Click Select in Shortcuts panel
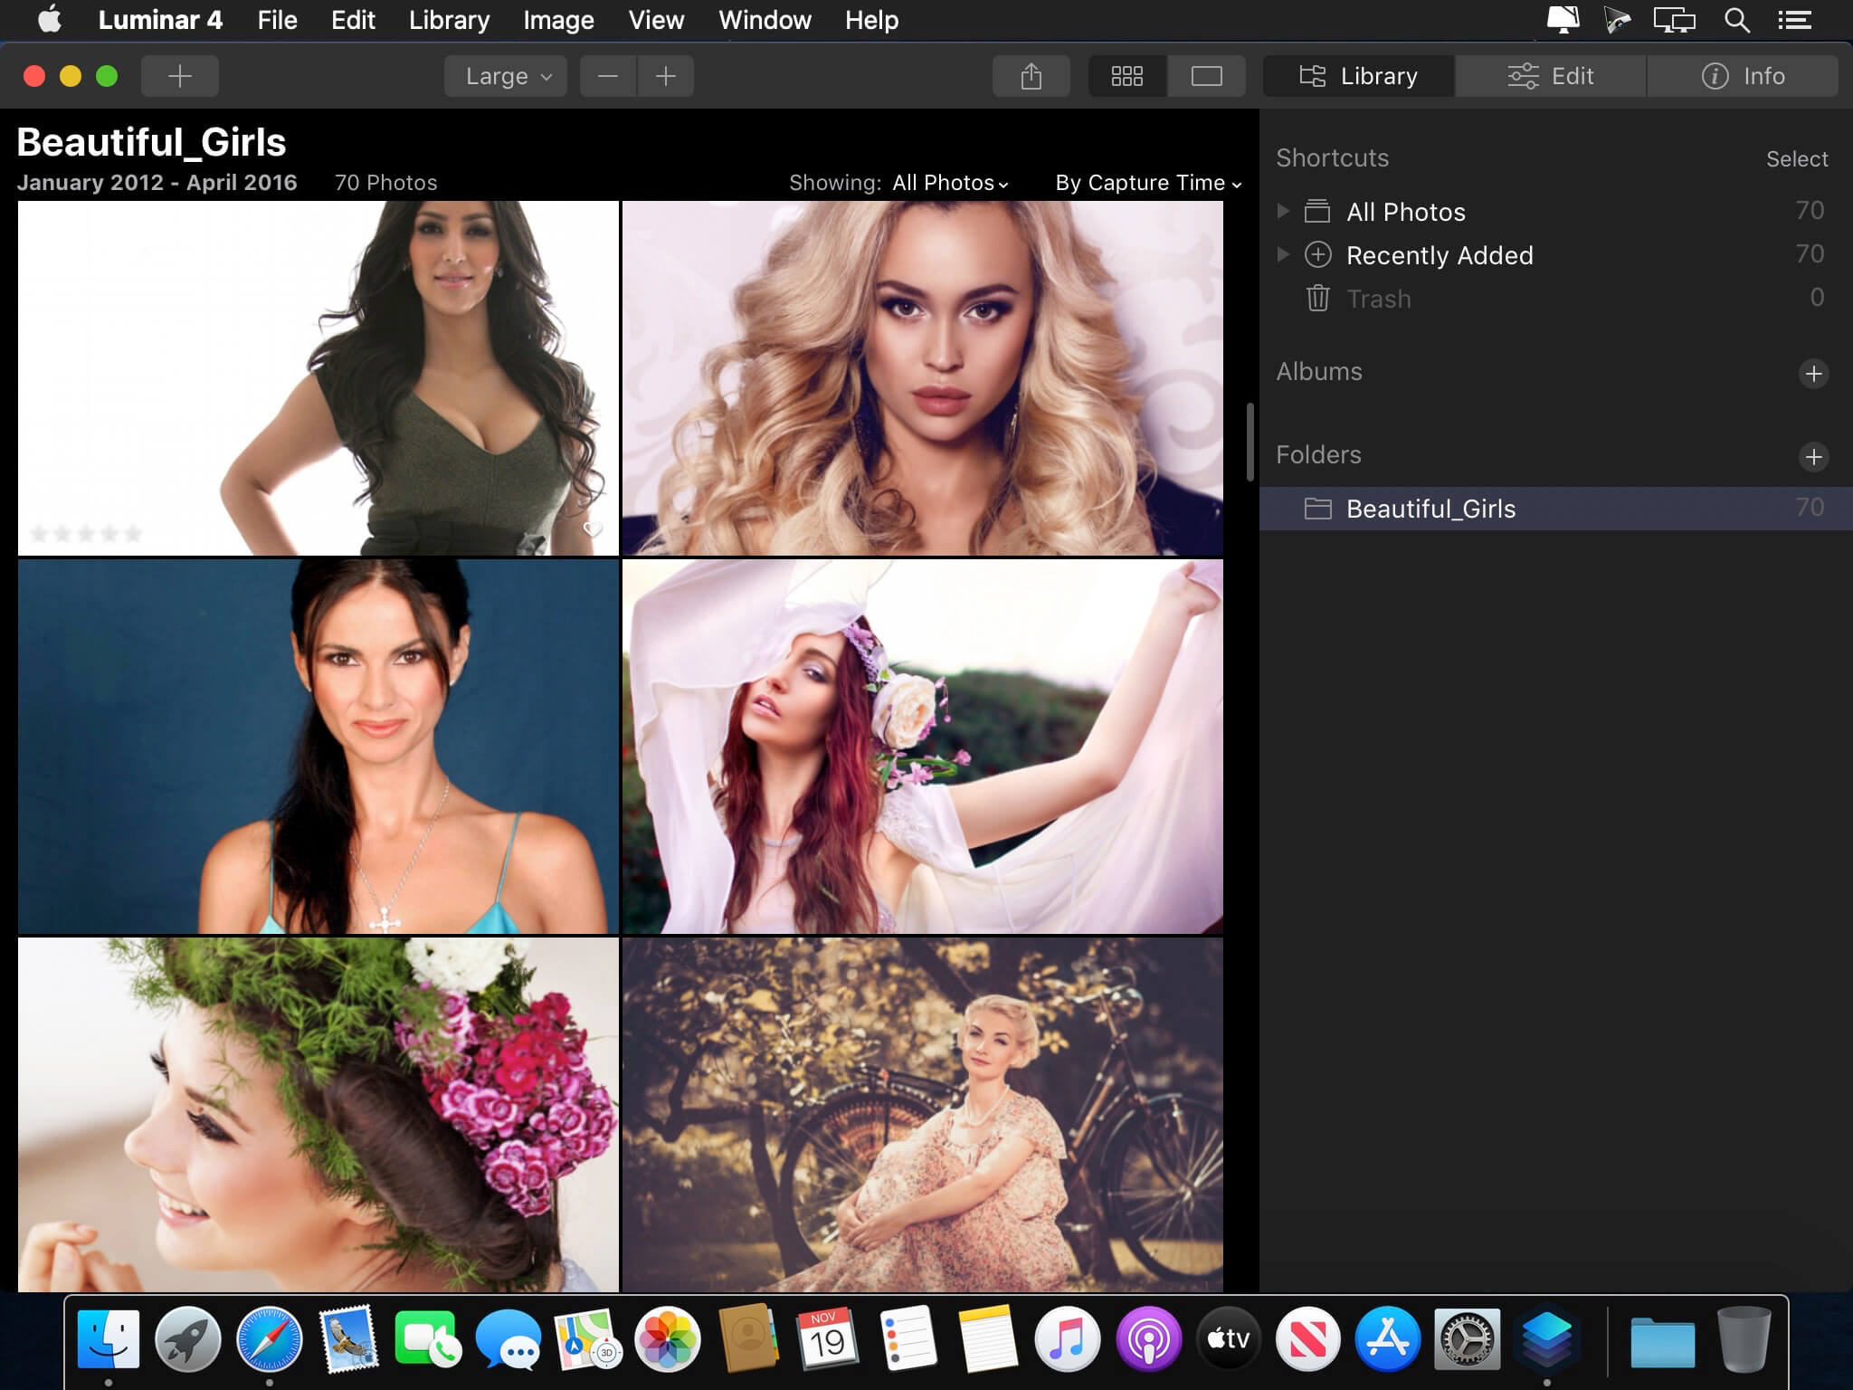Screen dimensions: 1853x1390 coord(1796,159)
